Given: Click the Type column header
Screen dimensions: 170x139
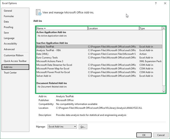Looking at the screenshot, I should [x=150, y=28].
